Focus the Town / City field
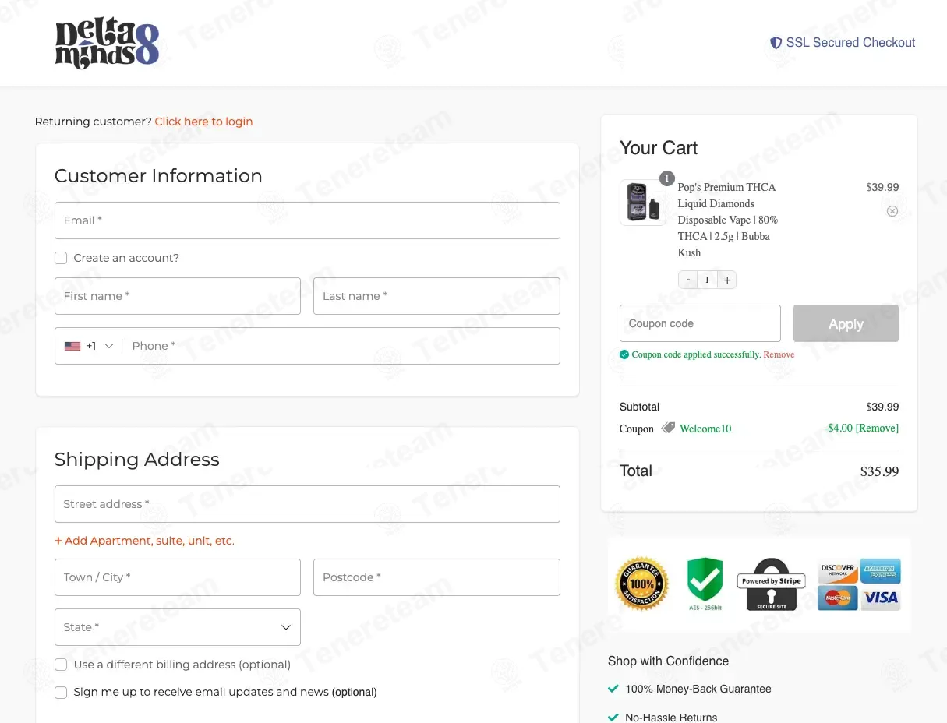 tap(178, 577)
